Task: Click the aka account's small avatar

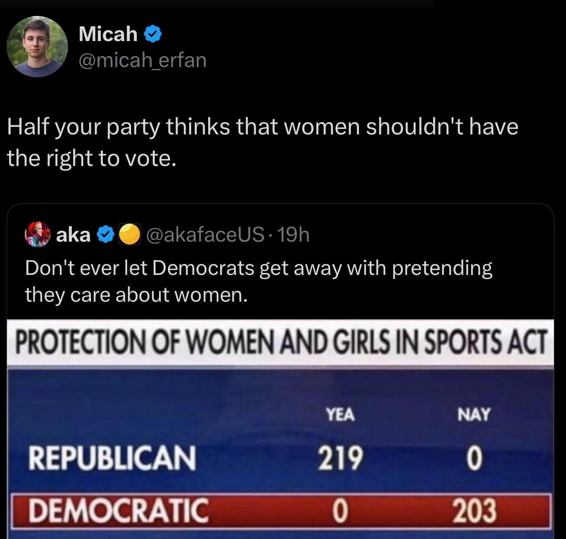Action: click(39, 235)
